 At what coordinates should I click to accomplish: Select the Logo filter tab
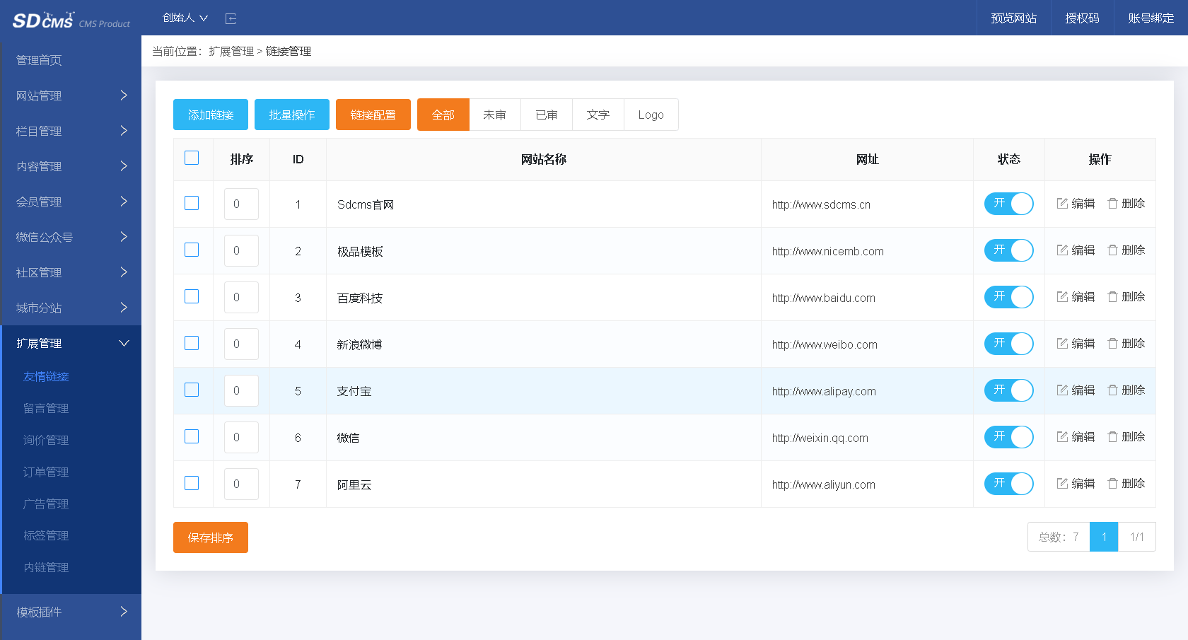(650, 114)
